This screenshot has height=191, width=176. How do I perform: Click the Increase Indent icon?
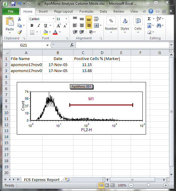coord(82,32)
